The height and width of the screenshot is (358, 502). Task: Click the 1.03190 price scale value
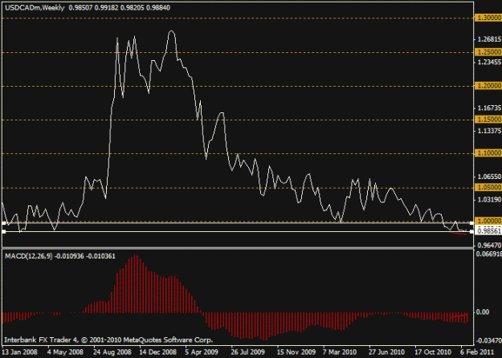click(x=489, y=200)
